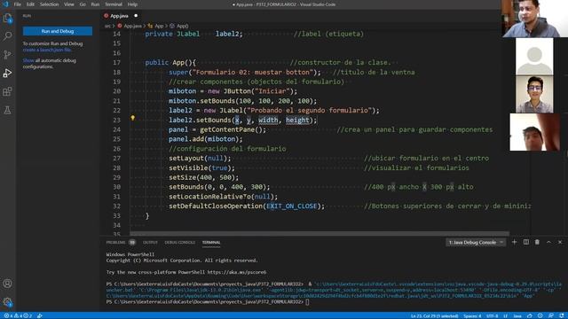Maximize panel with the up chevron

click(x=548, y=242)
